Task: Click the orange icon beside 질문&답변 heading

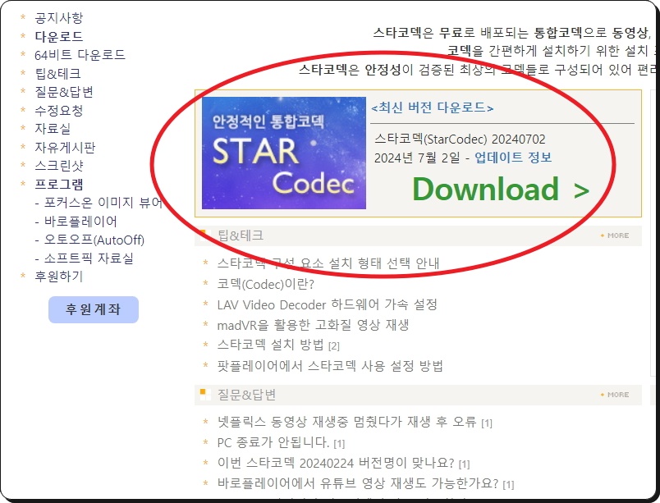Action: coord(205,395)
